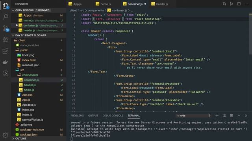Close the terminal panel
Image resolution: width=252 pixels, height=141 pixels.
[x=246, y=116]
